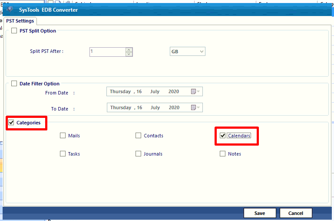
Task: Select day 16 in To Date field
Action: click(139, 107)
